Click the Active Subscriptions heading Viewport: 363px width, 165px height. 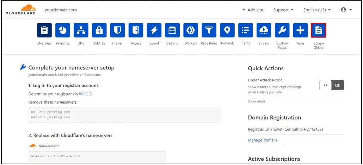point(274,159)
